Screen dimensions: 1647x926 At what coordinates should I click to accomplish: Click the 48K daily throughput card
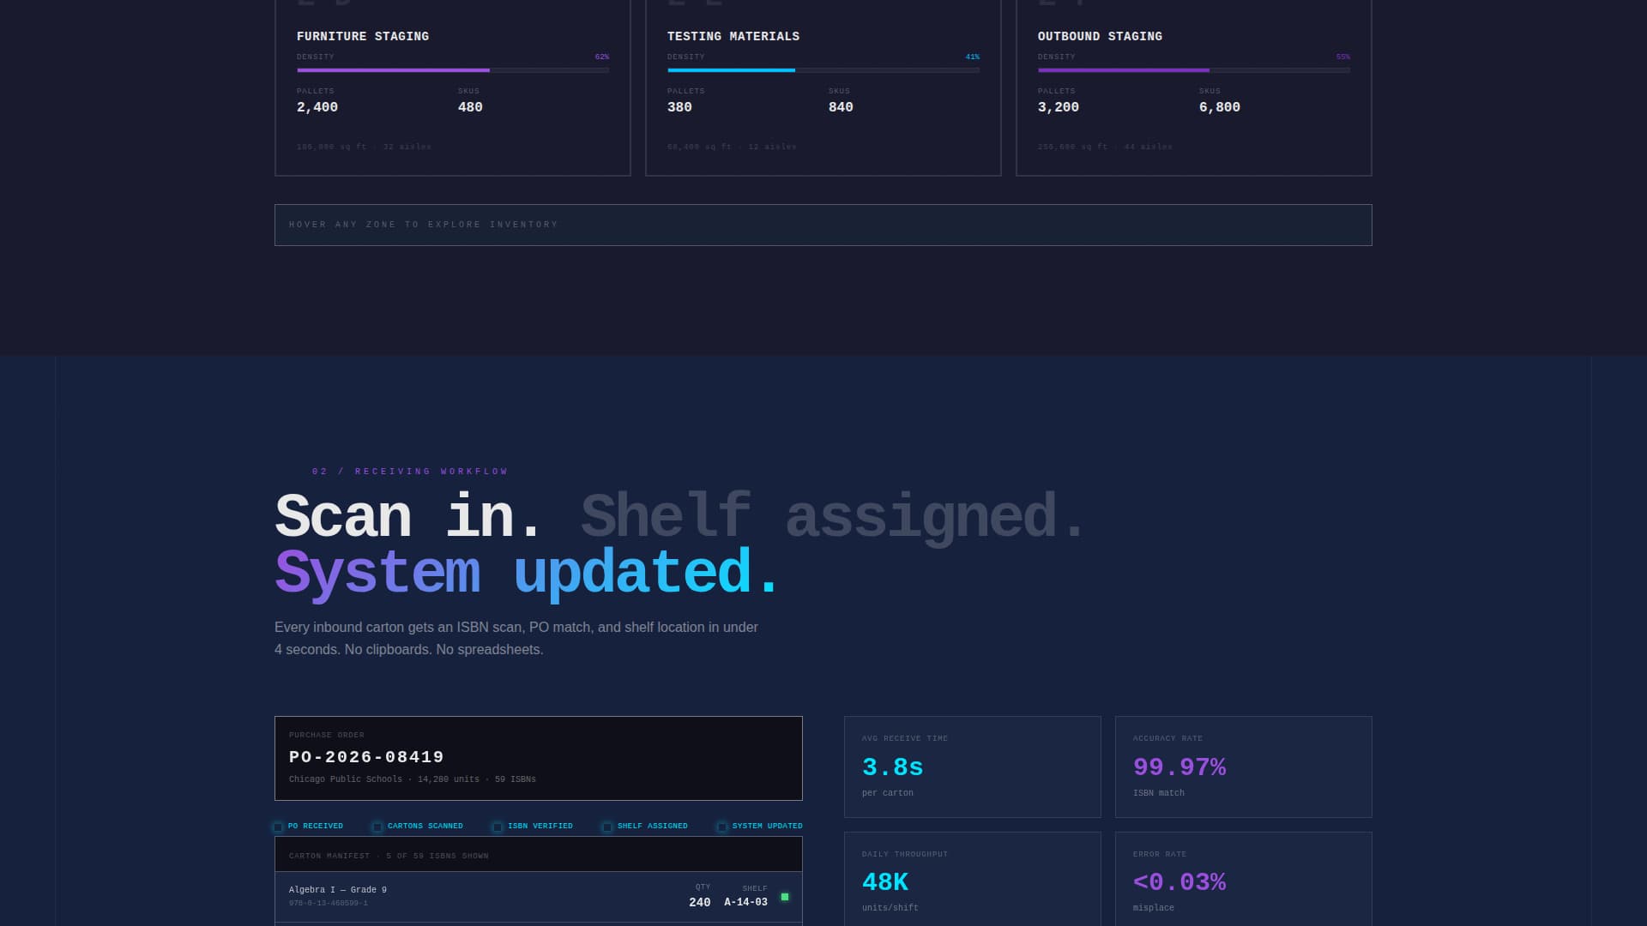(972, 879)
